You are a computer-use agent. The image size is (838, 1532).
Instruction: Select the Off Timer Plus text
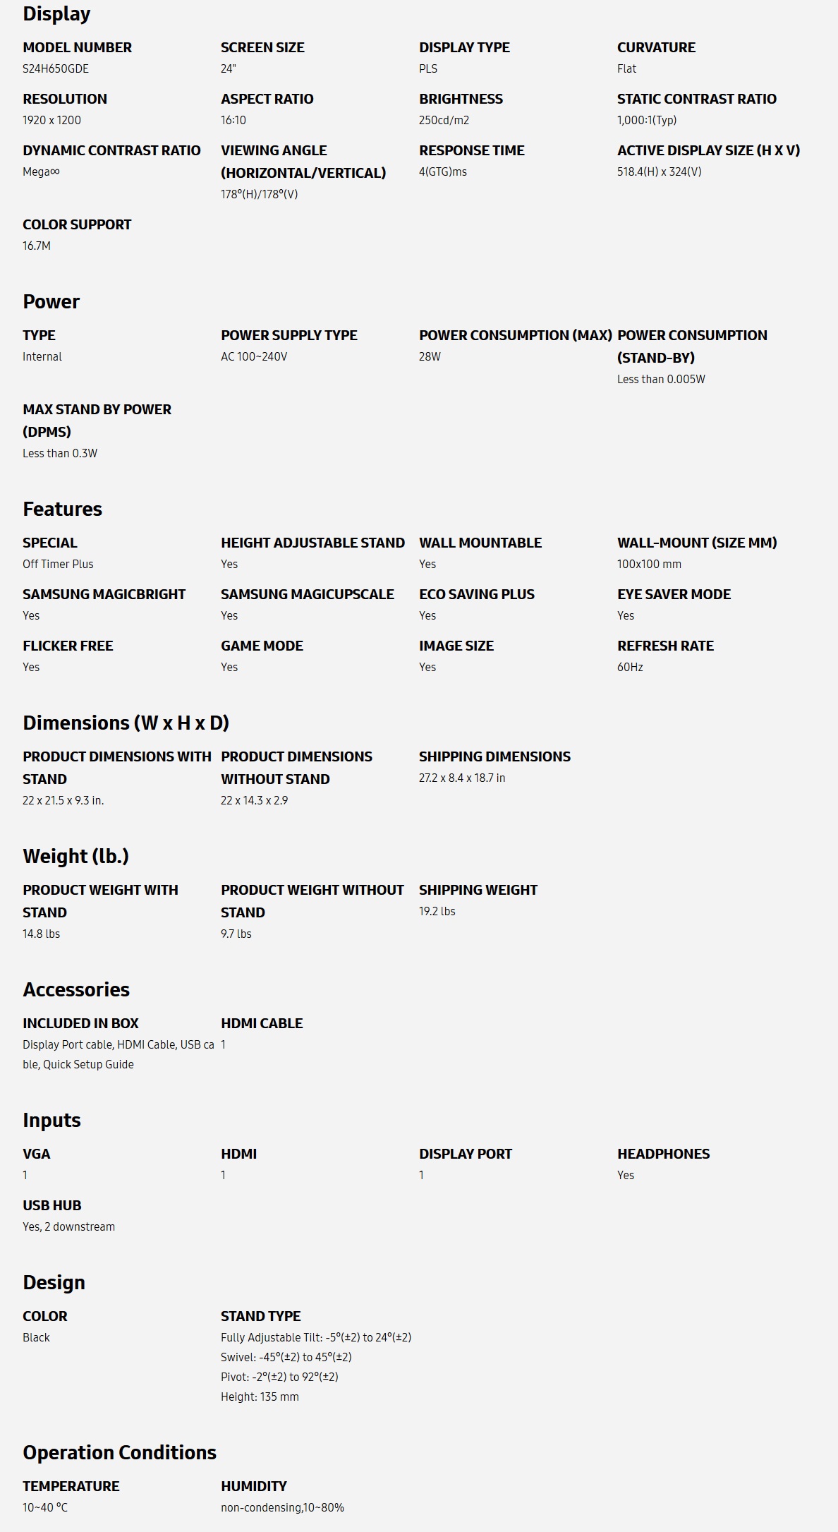point(58,564)
